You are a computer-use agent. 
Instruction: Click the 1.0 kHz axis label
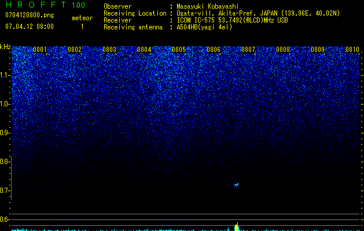4,104
